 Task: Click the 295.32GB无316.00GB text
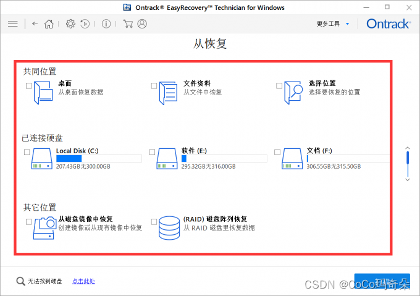(208, 166)
